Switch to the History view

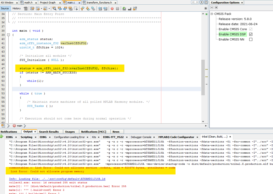point(16,8)
